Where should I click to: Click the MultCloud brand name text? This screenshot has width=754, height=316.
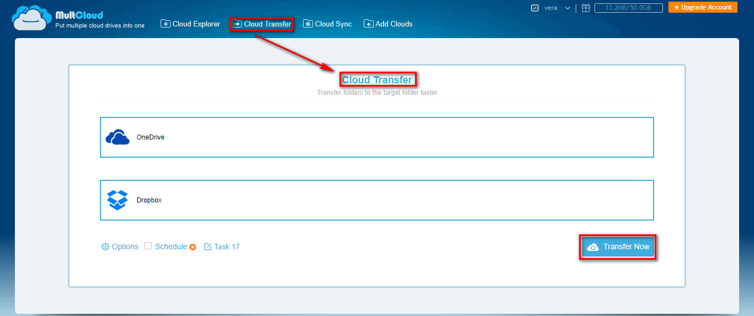point(79,15)
